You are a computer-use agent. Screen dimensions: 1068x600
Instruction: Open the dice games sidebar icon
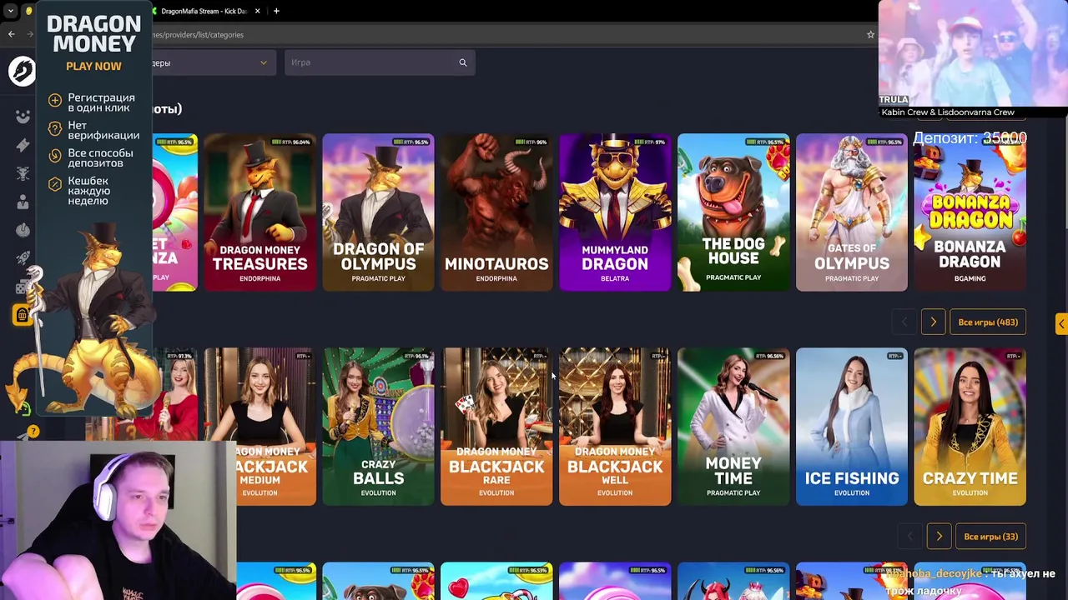tap(23, 287)
